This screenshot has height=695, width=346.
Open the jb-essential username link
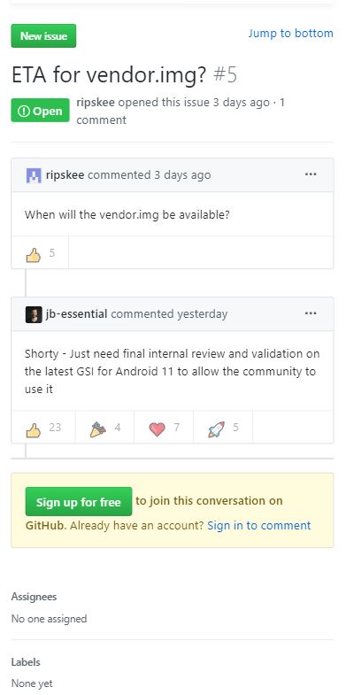point(76,314)
